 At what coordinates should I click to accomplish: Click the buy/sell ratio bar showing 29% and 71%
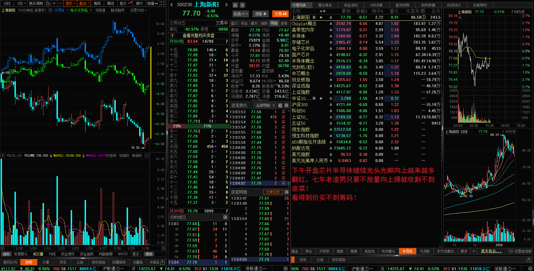(199, 126)
